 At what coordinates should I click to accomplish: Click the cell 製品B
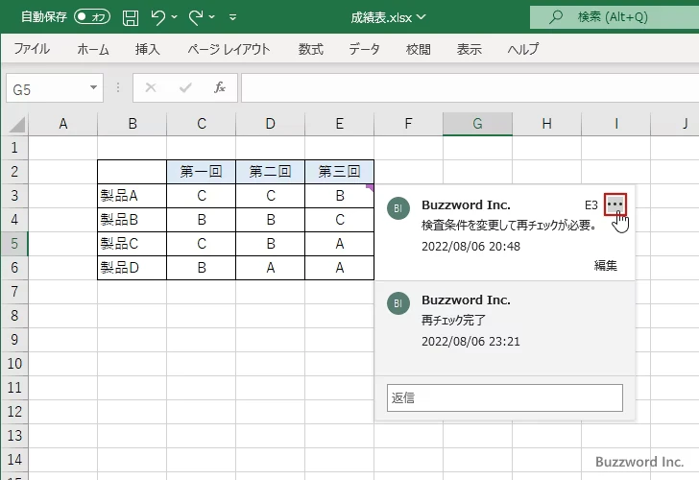132,220
